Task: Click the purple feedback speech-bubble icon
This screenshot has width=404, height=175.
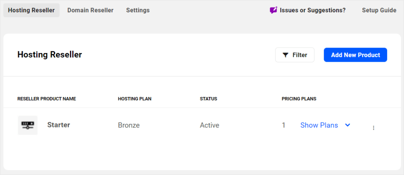Action: point(274,10)
